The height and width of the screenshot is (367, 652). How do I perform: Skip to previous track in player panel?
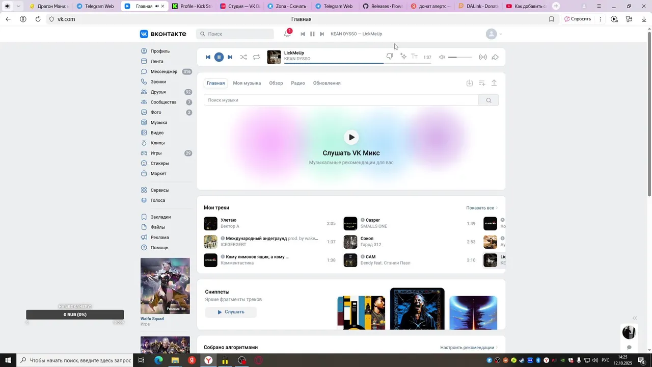coord(208,57)
